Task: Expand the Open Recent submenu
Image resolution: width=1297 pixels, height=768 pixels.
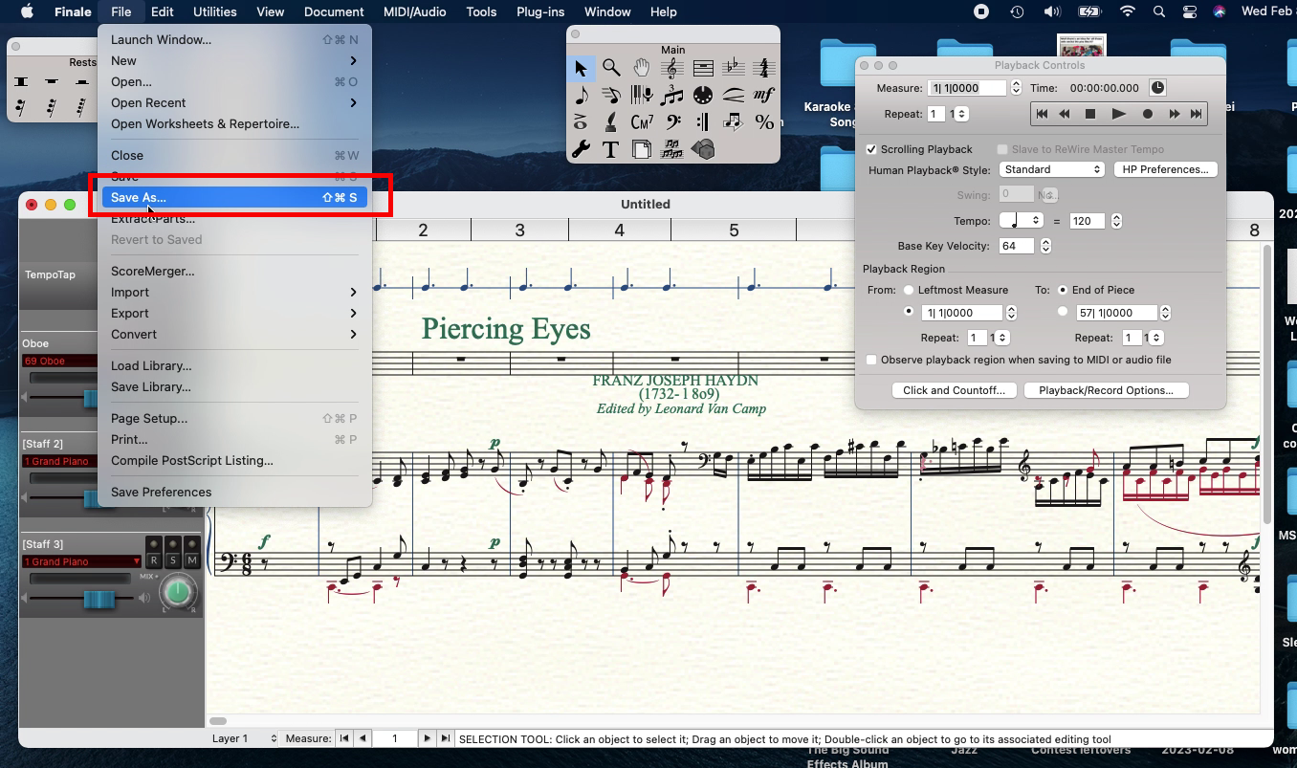Action: tap(234, 103)
